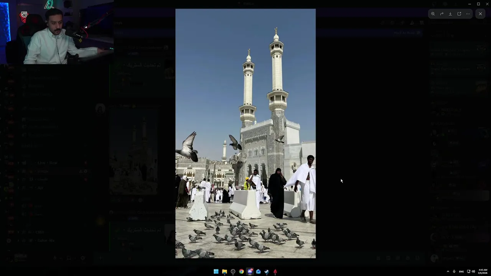Launch Google Chrome from taskbar
Image resolution: width=491 pixels, height=276 pixels.
point(241,271)
